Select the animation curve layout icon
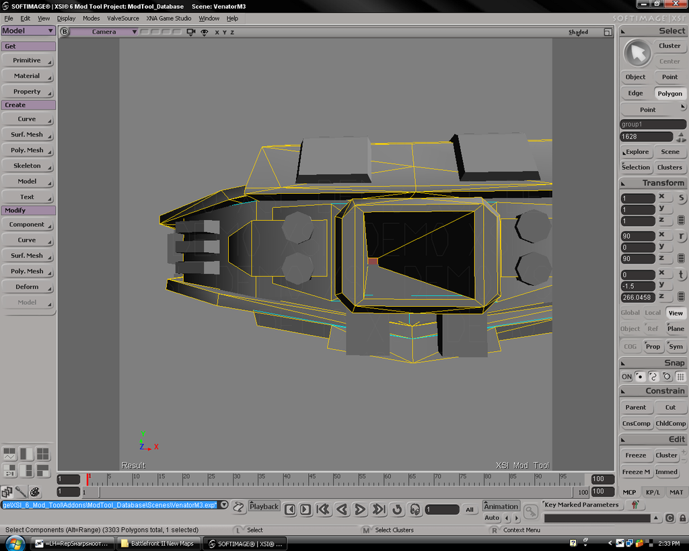The width and height of the screenshot is (689, 551). click(9, 454)
